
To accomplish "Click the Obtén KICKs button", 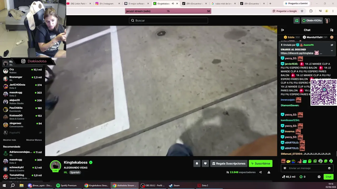I will tap(312, 20).
